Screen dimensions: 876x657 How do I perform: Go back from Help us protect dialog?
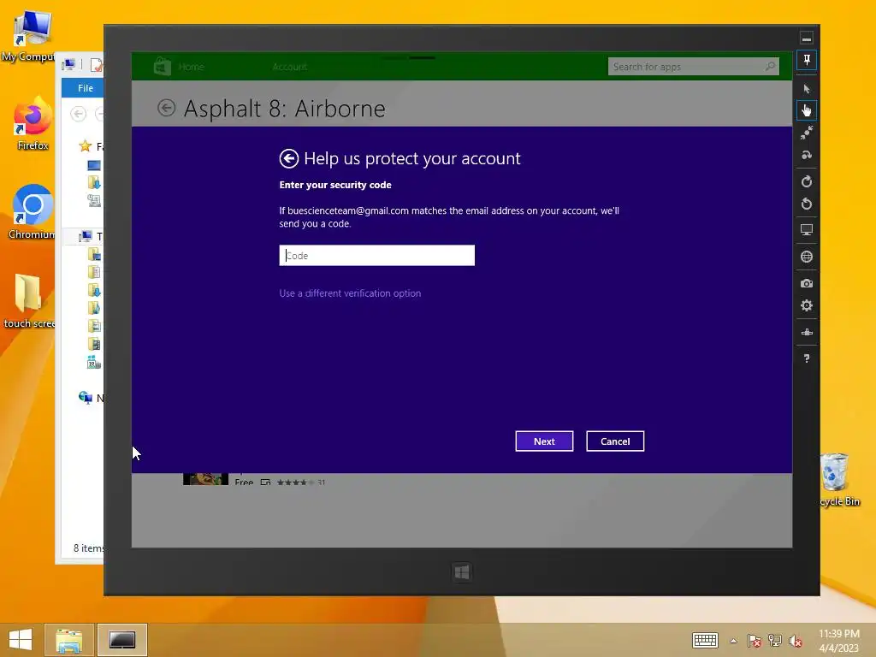[289, 158]
